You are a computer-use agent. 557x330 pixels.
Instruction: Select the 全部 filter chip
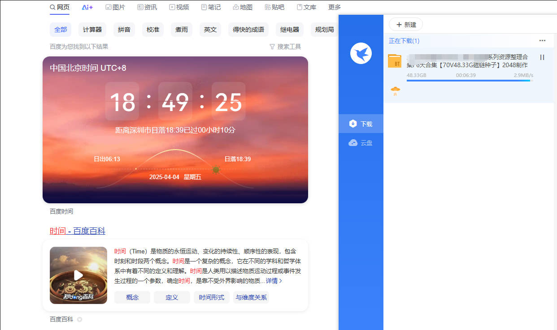pos(61,29)
